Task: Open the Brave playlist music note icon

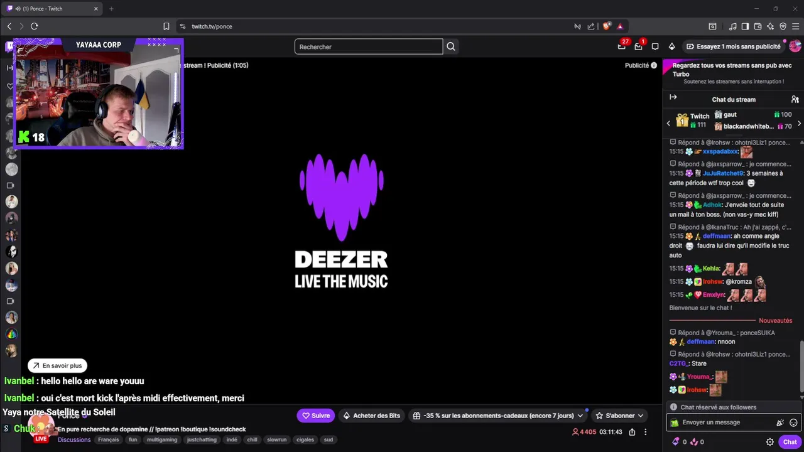Action: point(732,26)
